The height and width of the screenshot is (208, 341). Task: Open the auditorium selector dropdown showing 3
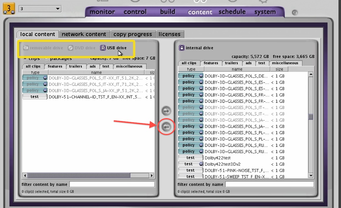coord(40,9)
